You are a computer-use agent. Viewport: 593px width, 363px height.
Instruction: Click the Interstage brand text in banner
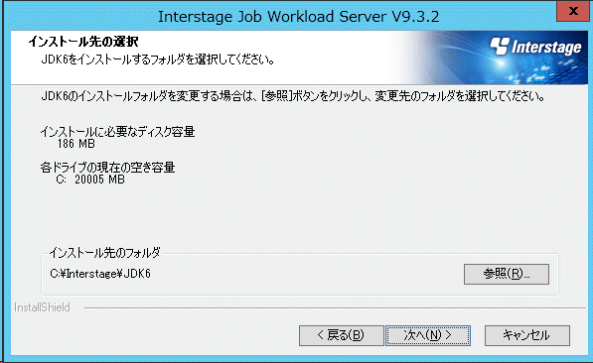pos(546,48)
